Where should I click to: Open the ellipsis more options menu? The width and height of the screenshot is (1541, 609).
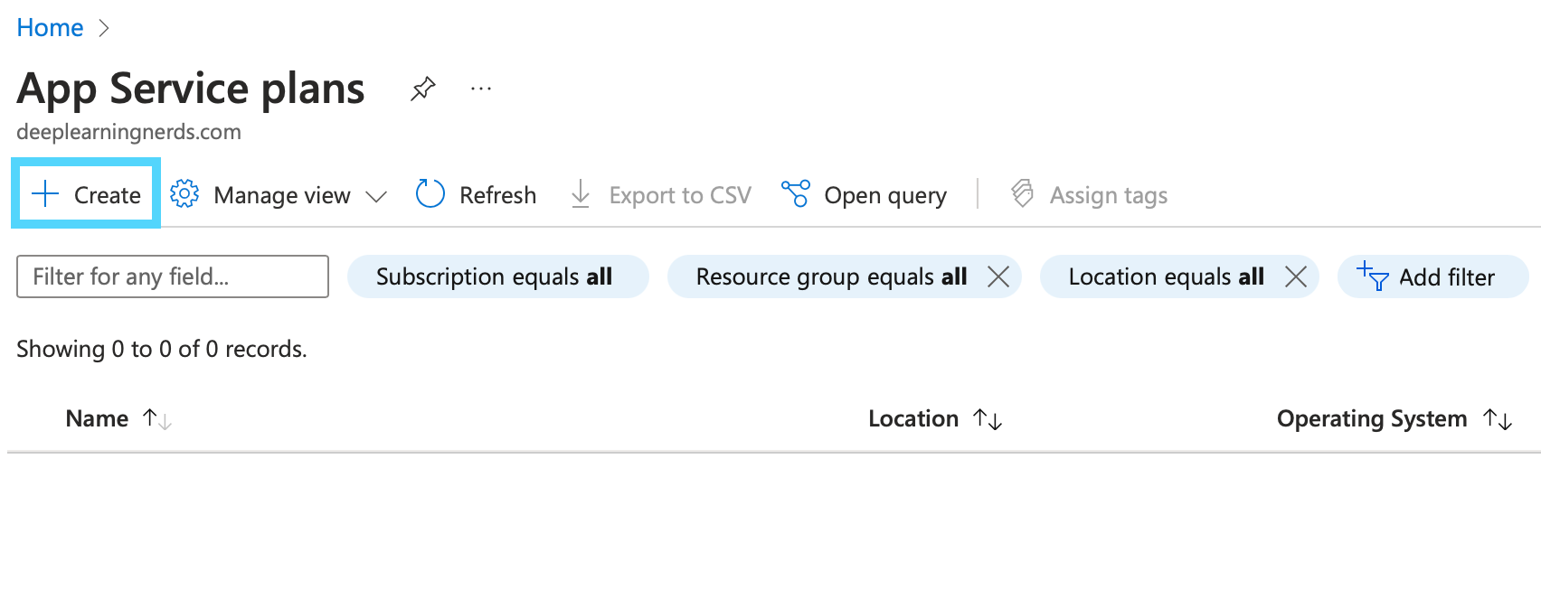(481, 89)
